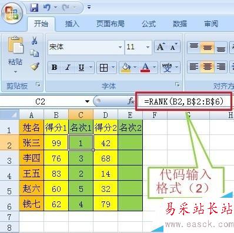Copy the selection

click(x=35, y=53)
